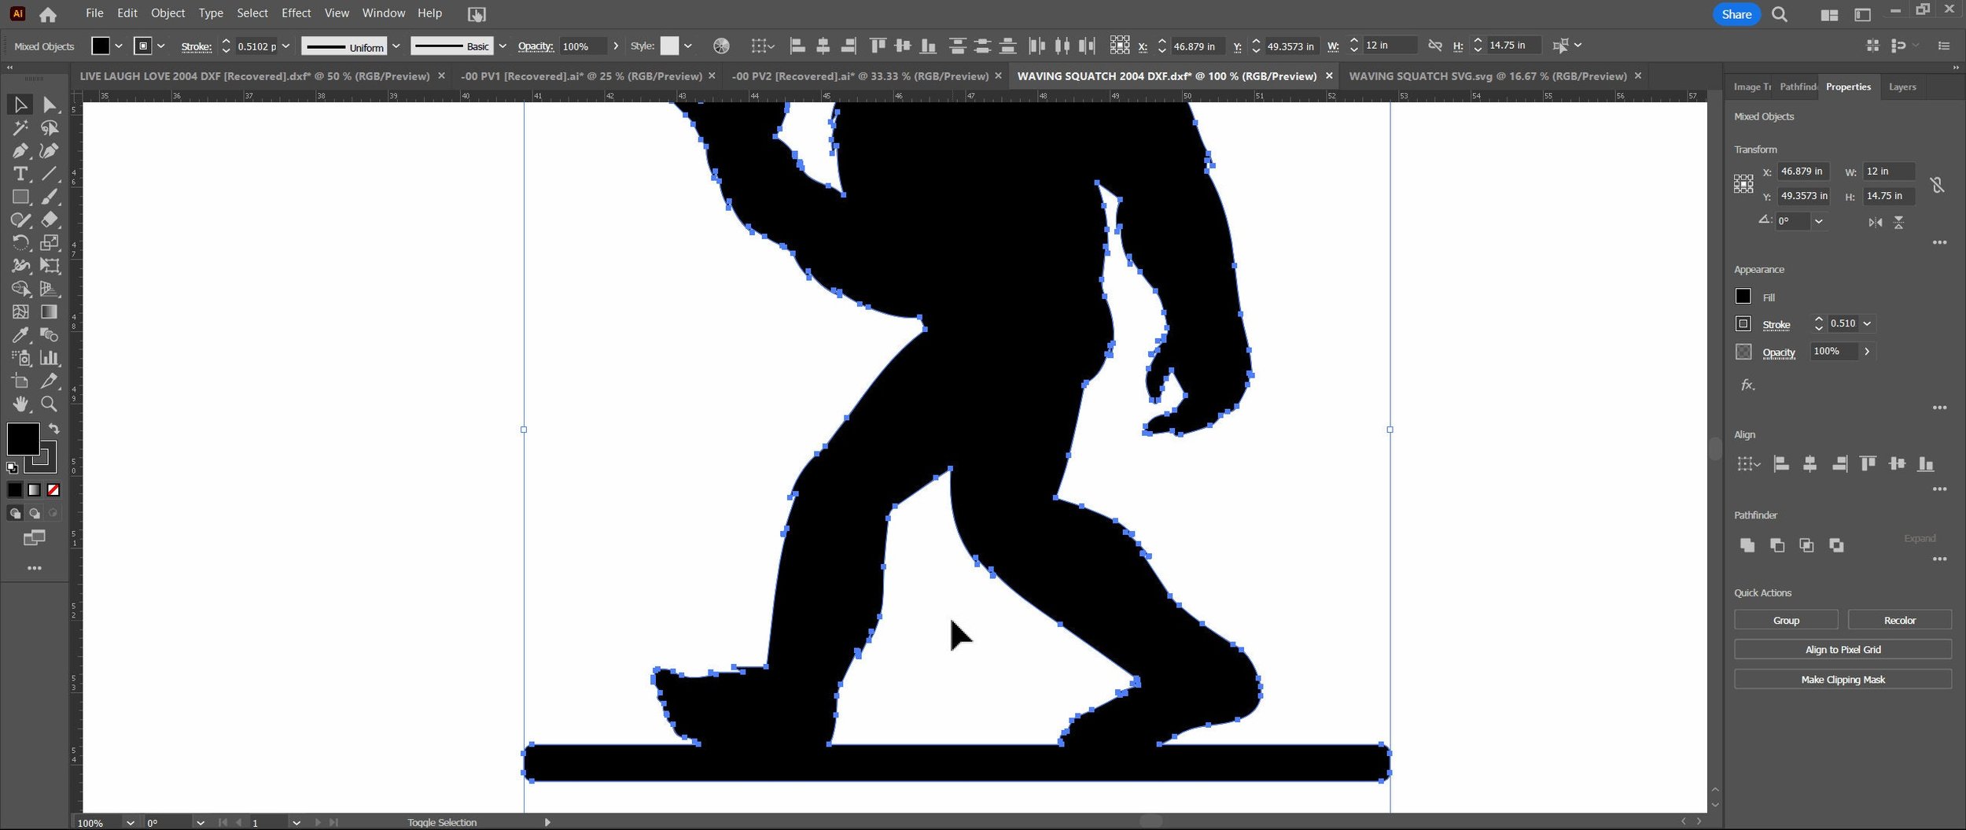Image resolution: width=1966 pixels, height=830 pixels.
Task: Open the Unite pathfinder shape mode
Action: (x=1747, y=545)
